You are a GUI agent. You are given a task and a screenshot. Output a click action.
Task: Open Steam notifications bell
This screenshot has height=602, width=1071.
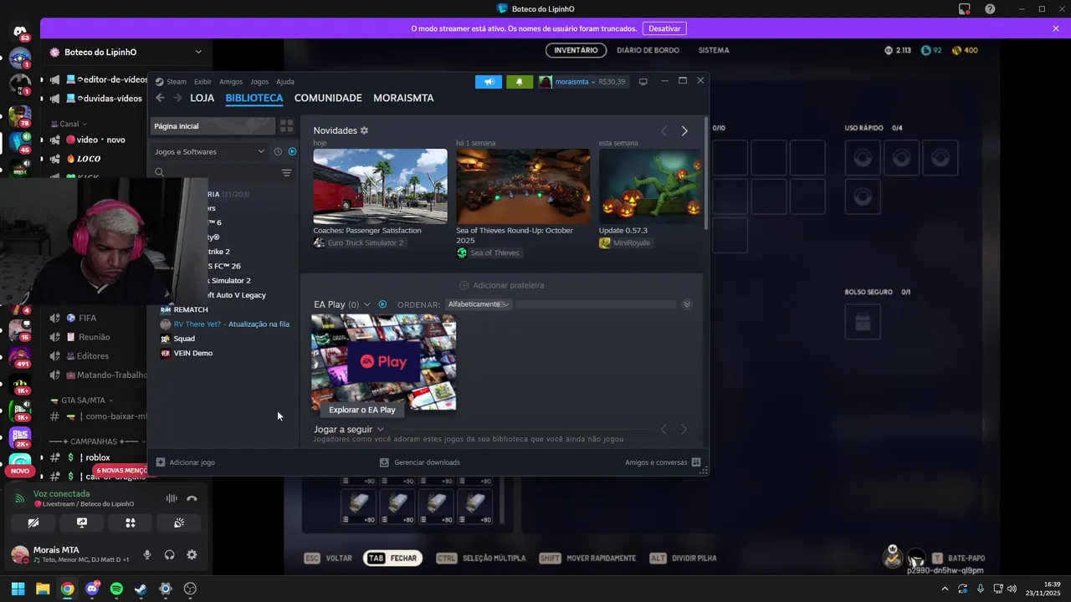[x=520, y=82]
